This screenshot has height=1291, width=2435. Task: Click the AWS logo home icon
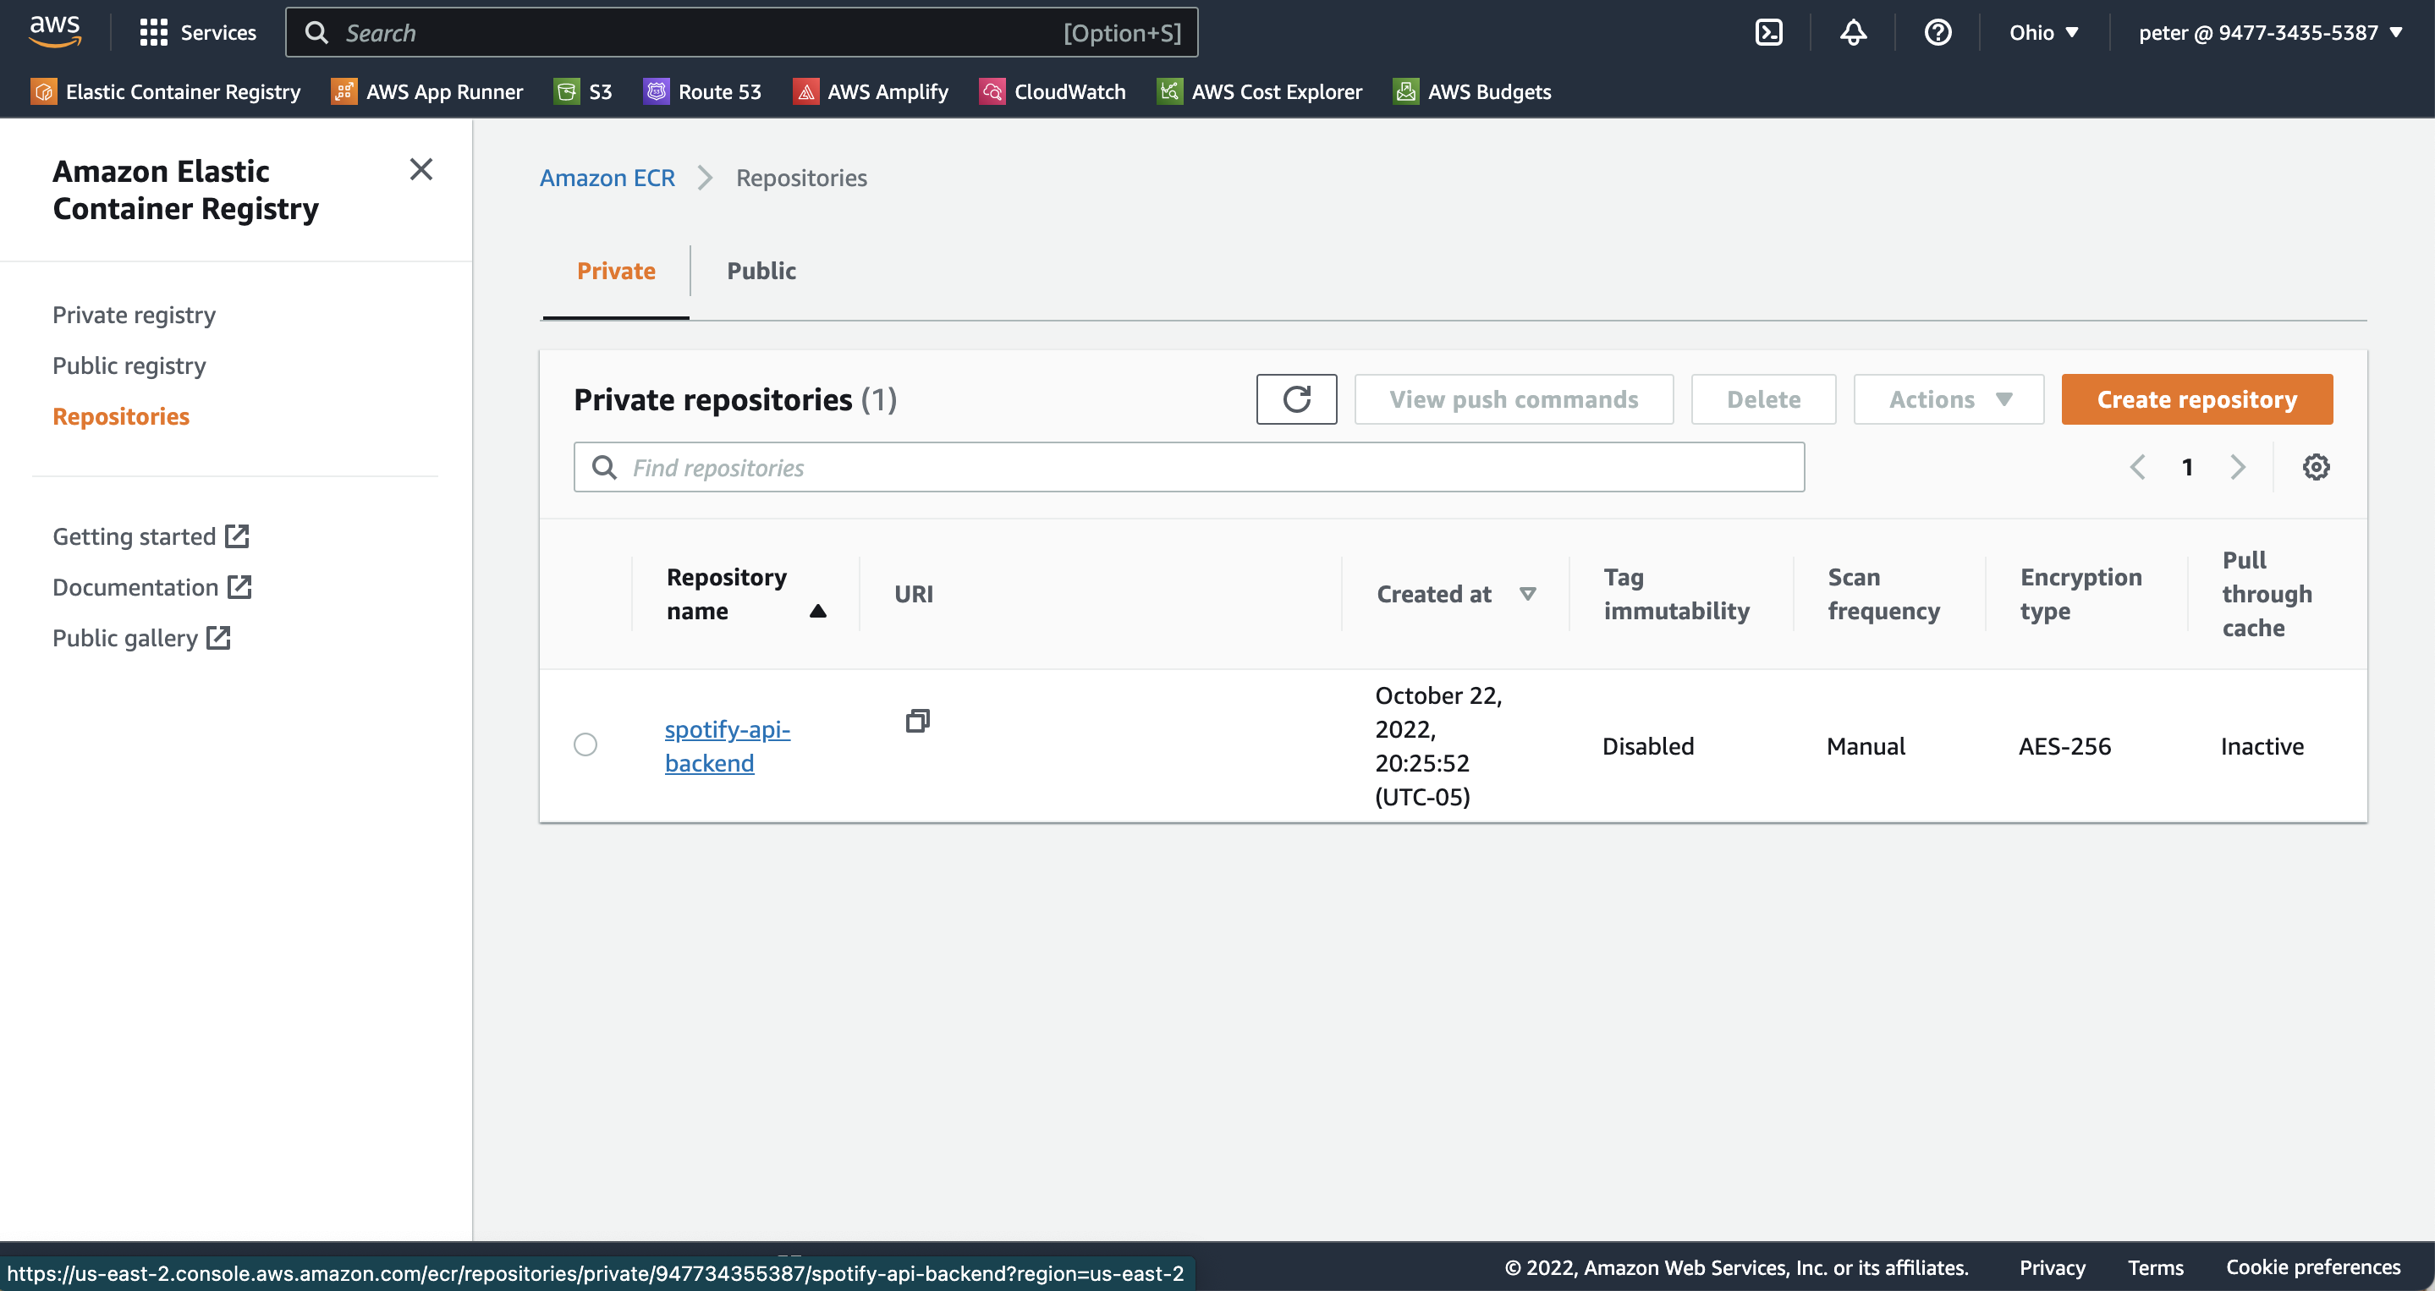click(x=55, y=30)
